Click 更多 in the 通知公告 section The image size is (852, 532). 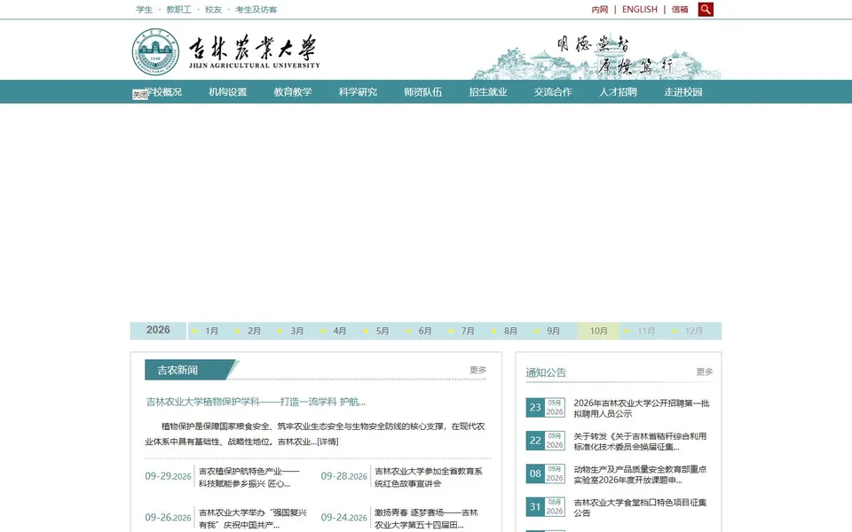click(704, 372)
